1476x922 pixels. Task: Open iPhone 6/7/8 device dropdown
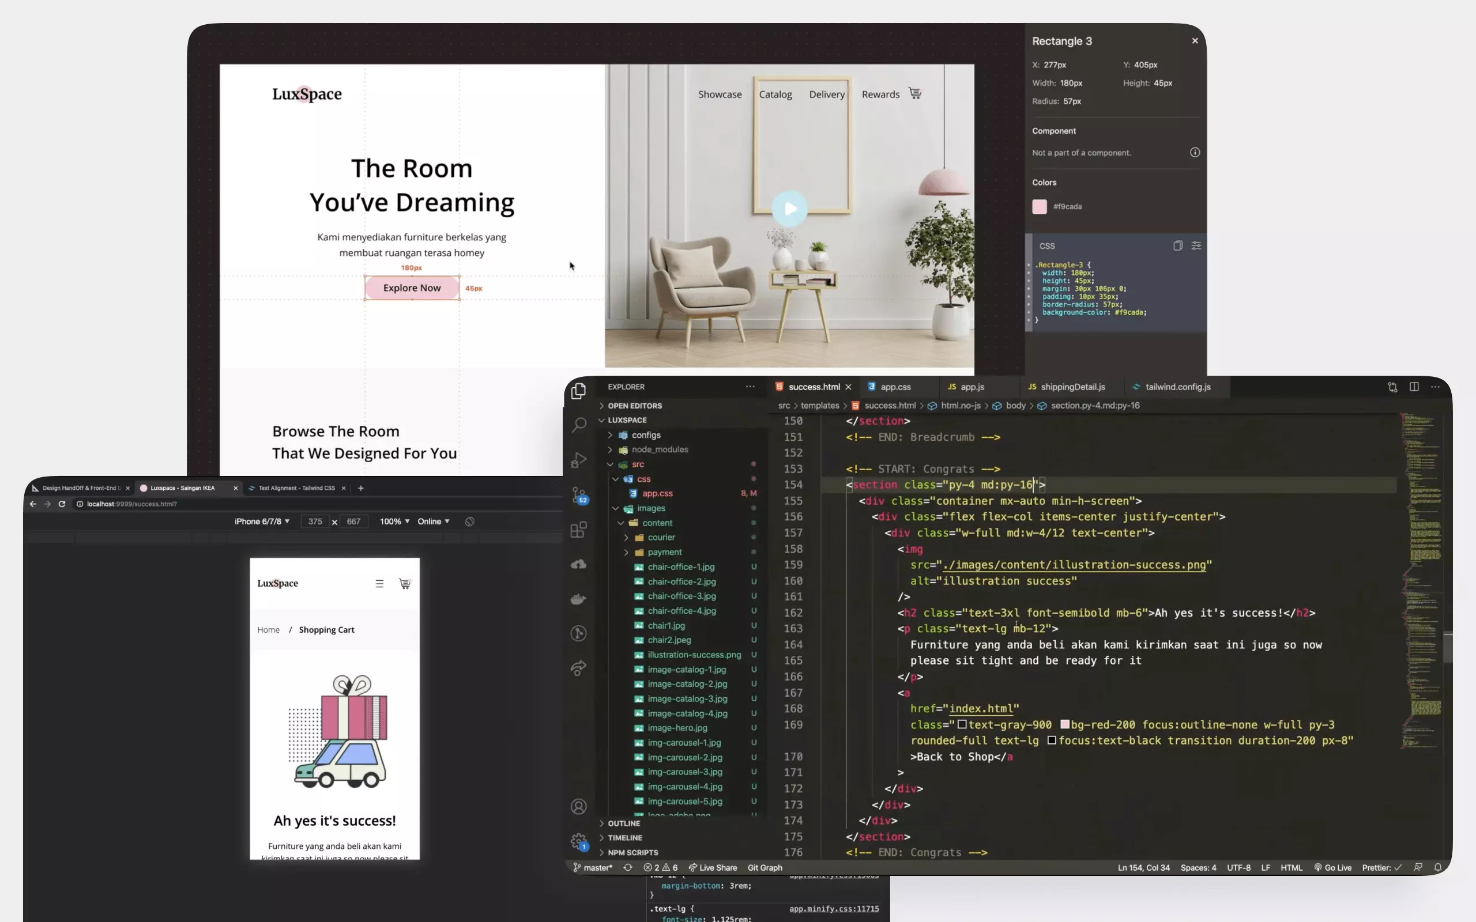pyautogui.click(x=262, y=522)
